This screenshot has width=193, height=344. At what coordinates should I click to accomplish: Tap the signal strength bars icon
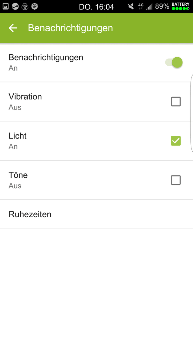149,7
